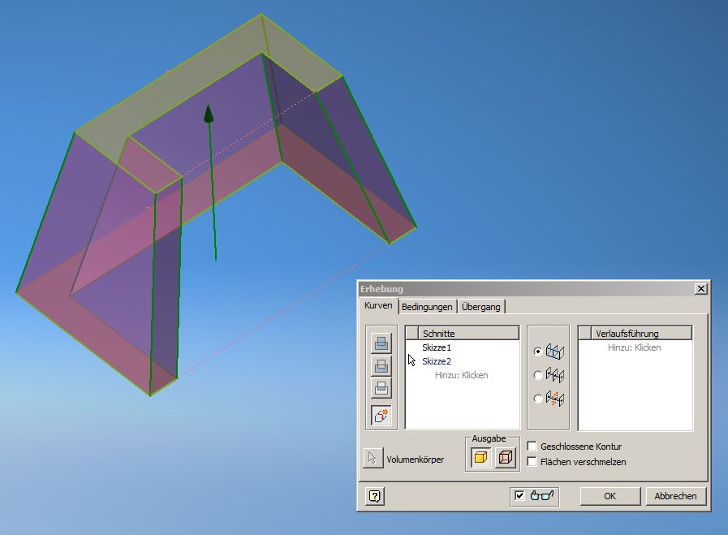This screenshot has height=535, width=728.
Task: Click 'Hinzu: Klicken' under Verlaufsführung
Action: [x=634, y=347]
